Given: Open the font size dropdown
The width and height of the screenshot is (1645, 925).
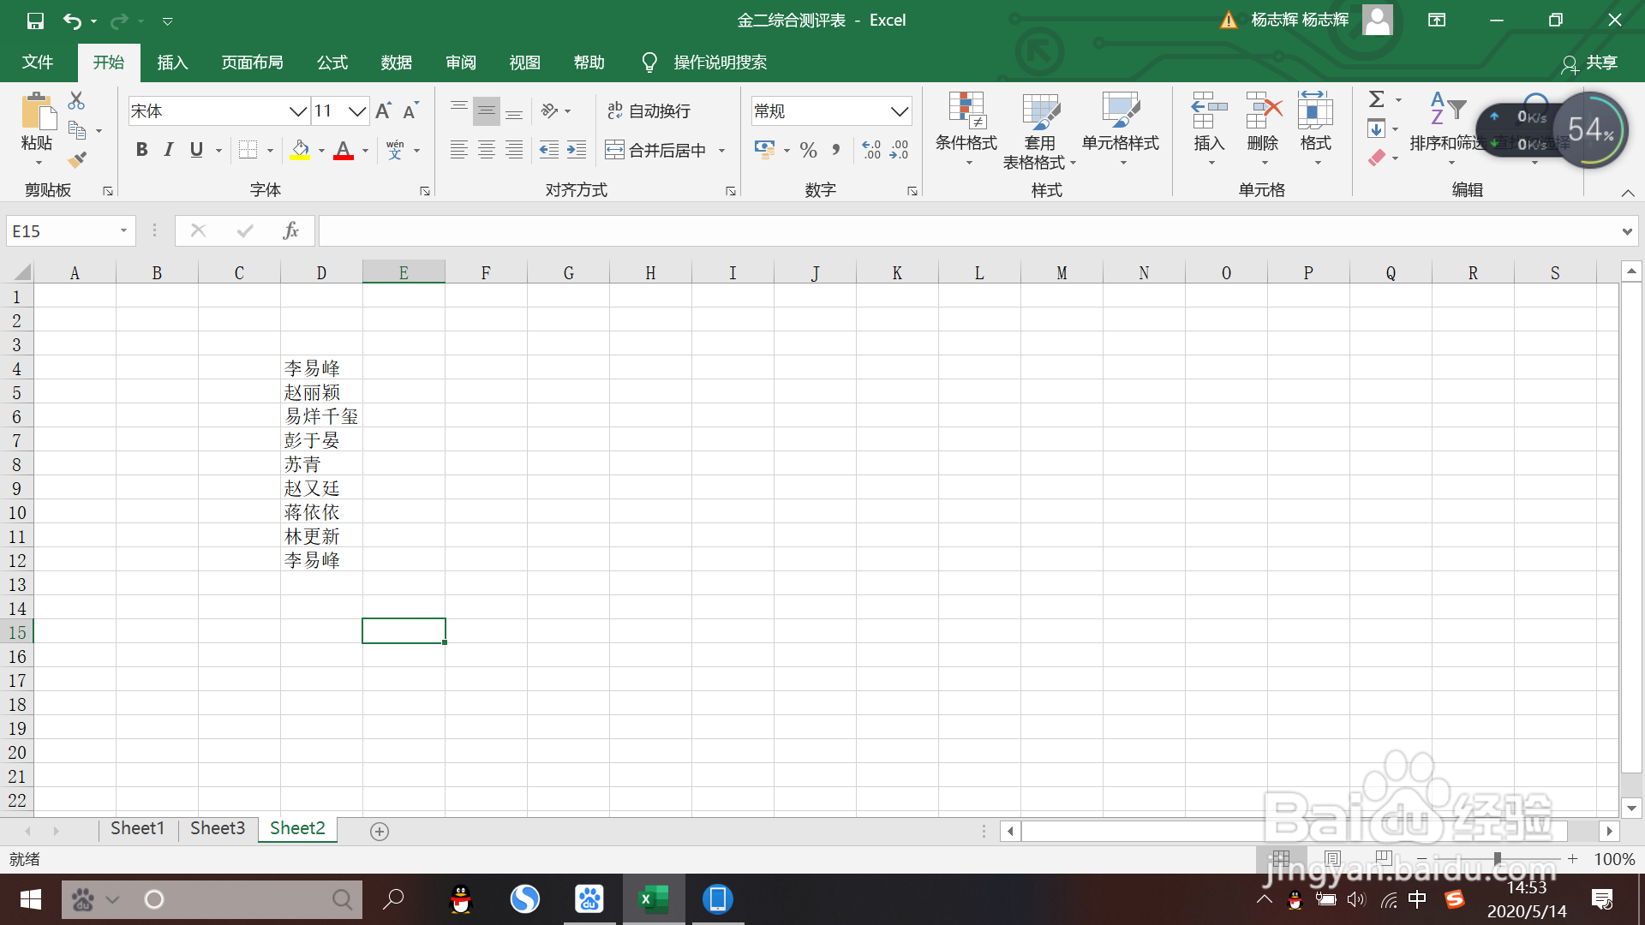Looking at the screenshot, I should click(x=357, y=110).
